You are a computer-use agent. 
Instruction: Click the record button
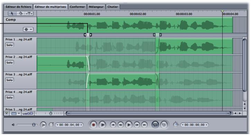pyautogui.click(x=93, y=125)
